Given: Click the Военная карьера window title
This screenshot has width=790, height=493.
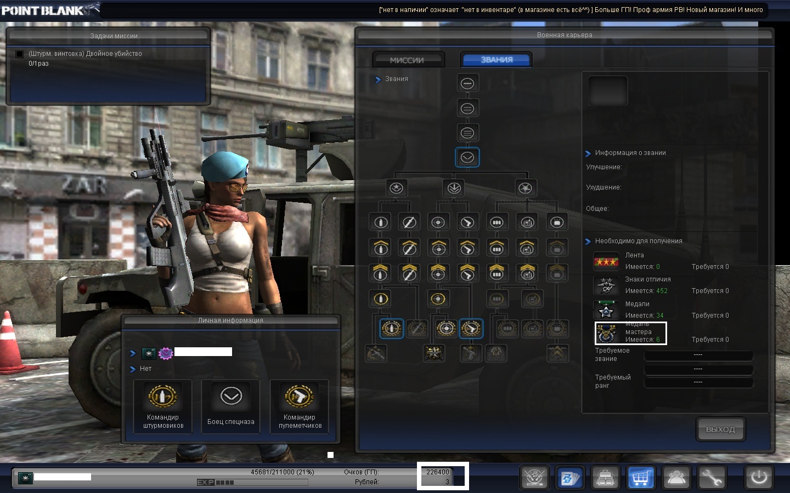Looking at the screenshot, I should tap(565, 35).
